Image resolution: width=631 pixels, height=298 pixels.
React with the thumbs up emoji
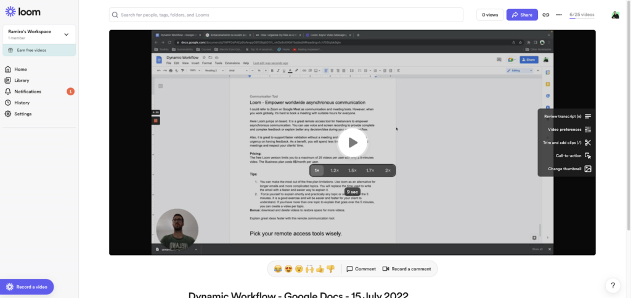click(320, 269)
